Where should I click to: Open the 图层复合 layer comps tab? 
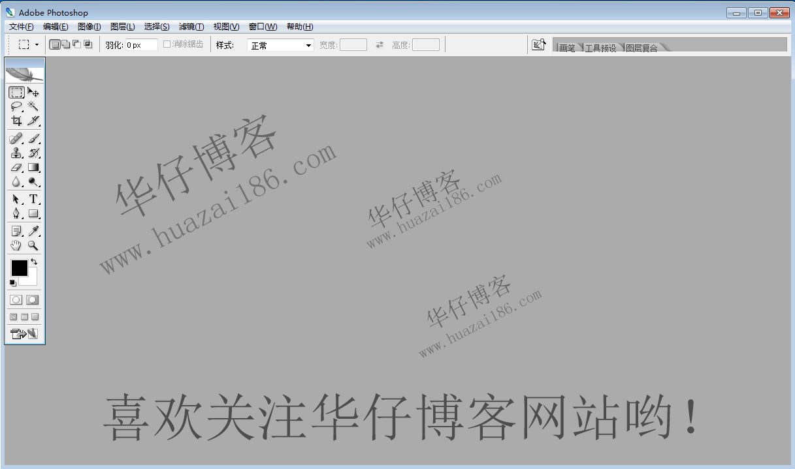click(641, 48)
